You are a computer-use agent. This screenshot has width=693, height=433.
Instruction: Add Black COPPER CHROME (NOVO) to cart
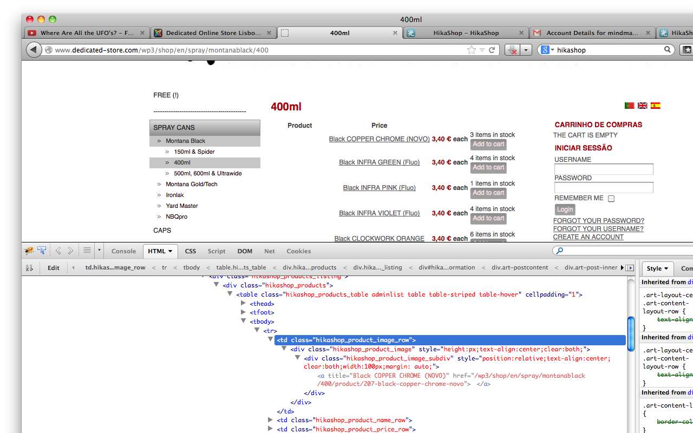(488, 144)
